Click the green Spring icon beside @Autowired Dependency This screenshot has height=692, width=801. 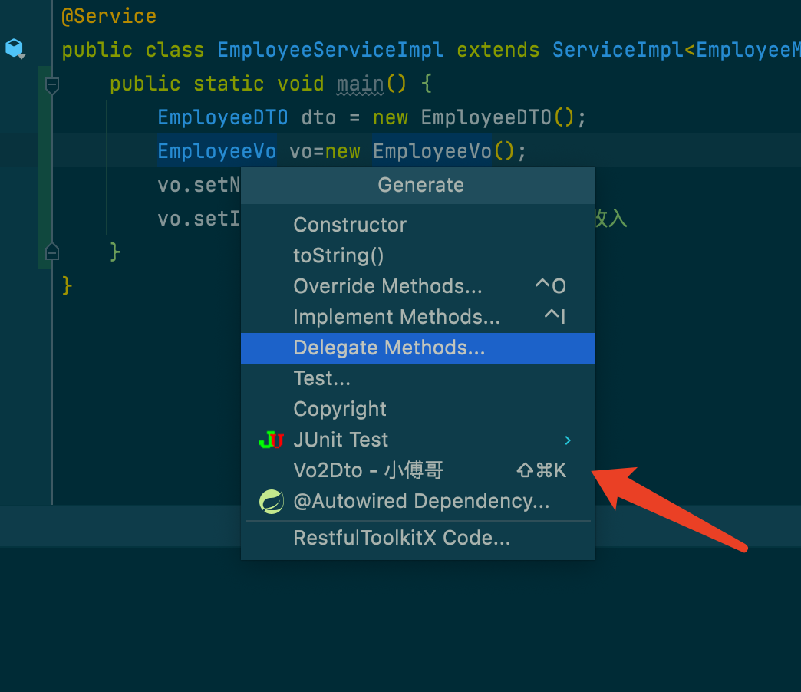tap(271, 502)
